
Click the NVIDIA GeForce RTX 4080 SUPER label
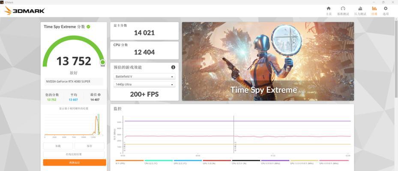(68, 82)
